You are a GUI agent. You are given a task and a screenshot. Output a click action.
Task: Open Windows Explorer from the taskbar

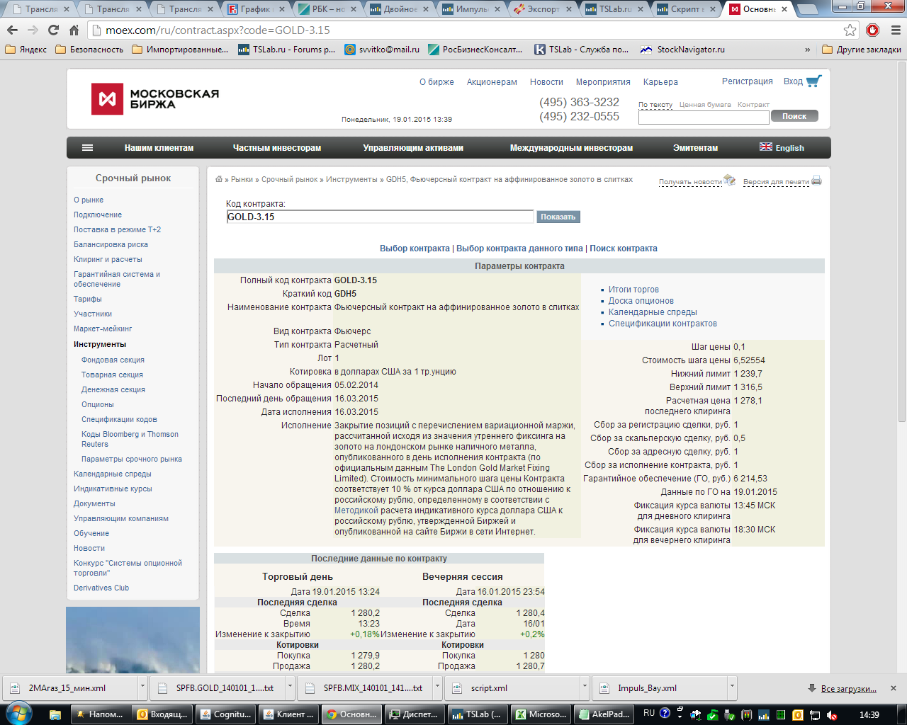pyautogui.click(x=55, y=714)
